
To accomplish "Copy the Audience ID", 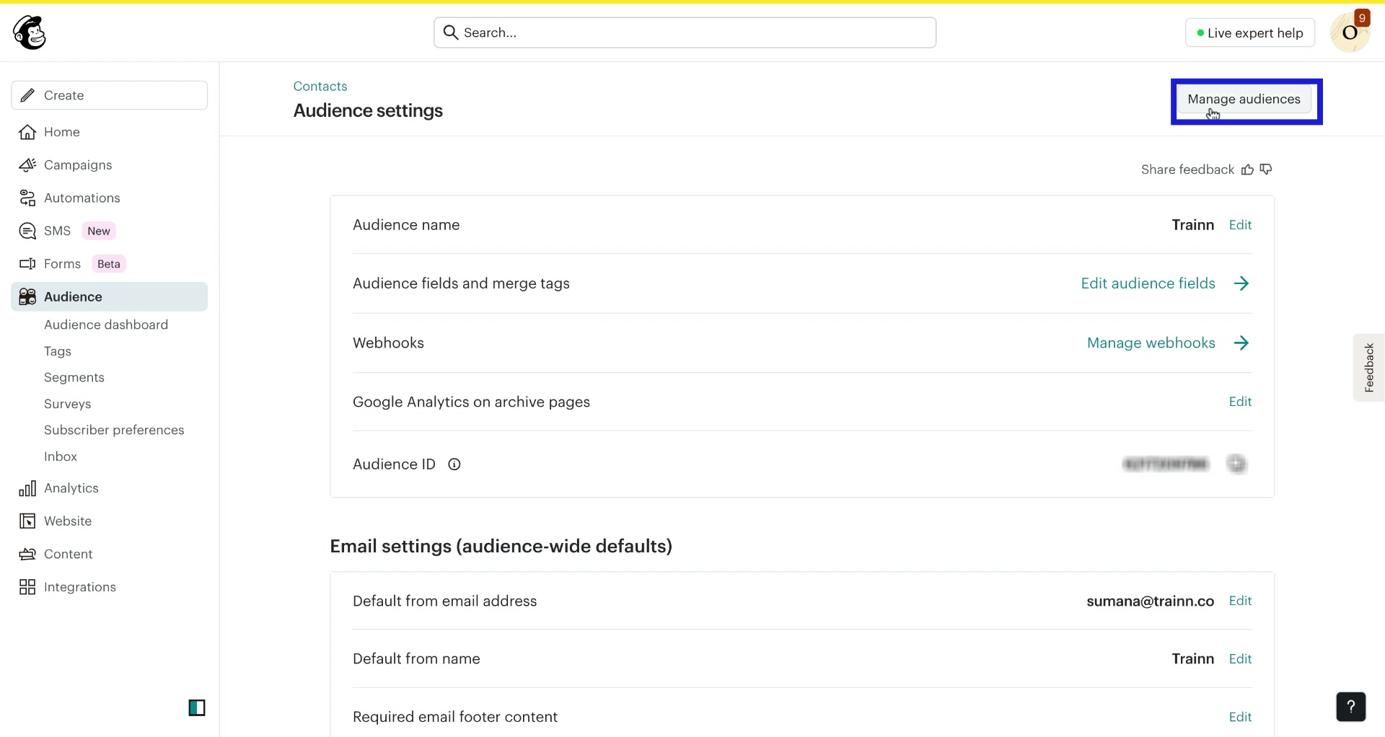I will coord(1236,464).
